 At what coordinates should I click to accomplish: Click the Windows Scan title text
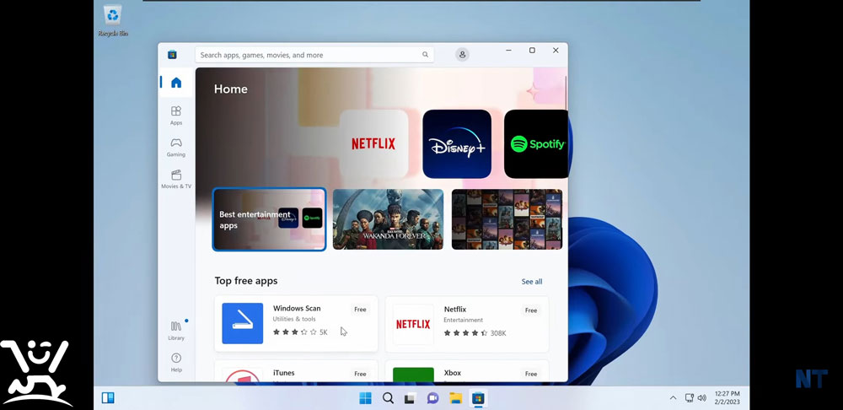point(297,308)
